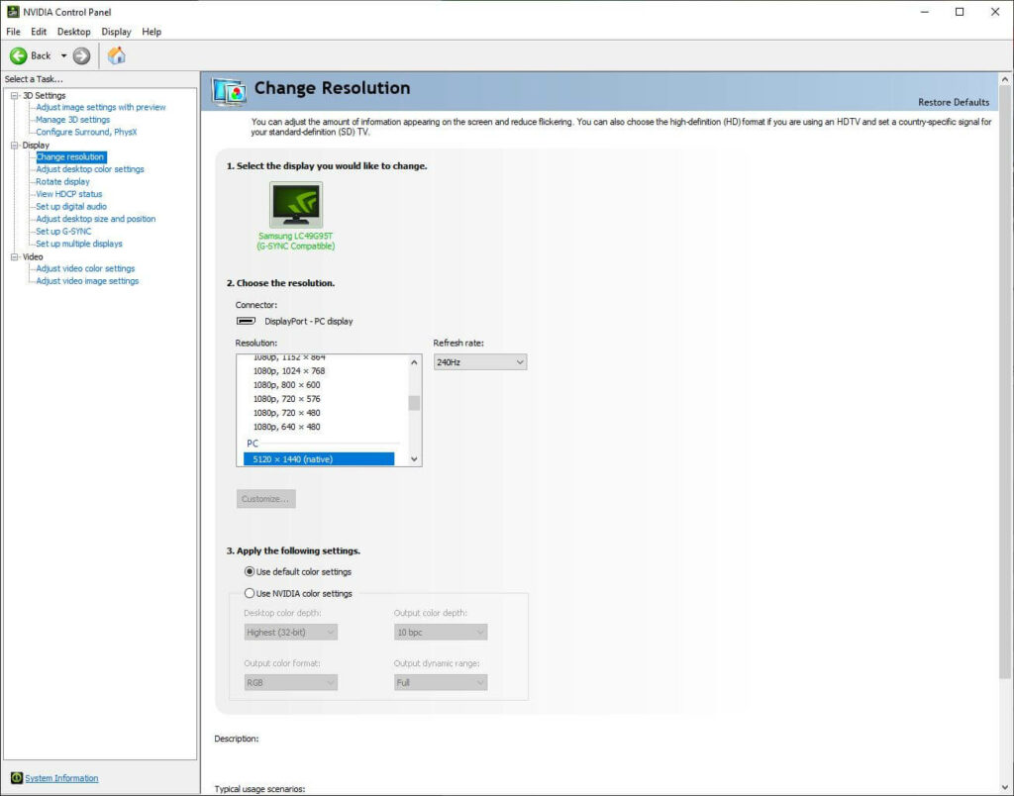This screenshot has width=1014, height=796.
Task: Open the Desktop menu
Action: pyautogui.click(x=73, y=32)
